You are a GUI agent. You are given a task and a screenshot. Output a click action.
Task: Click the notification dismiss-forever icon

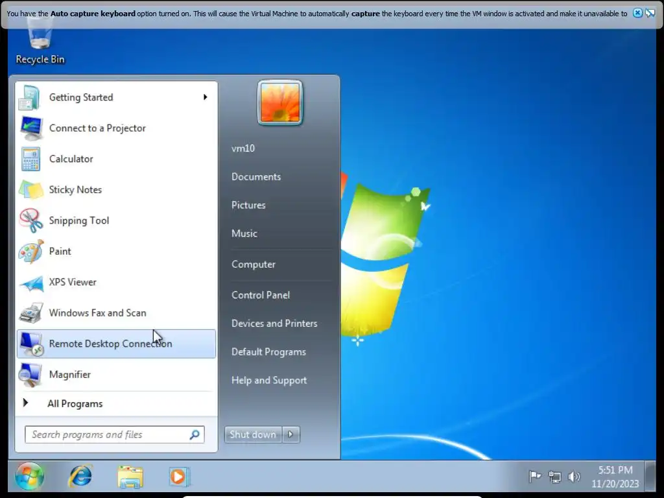(650, 13)
